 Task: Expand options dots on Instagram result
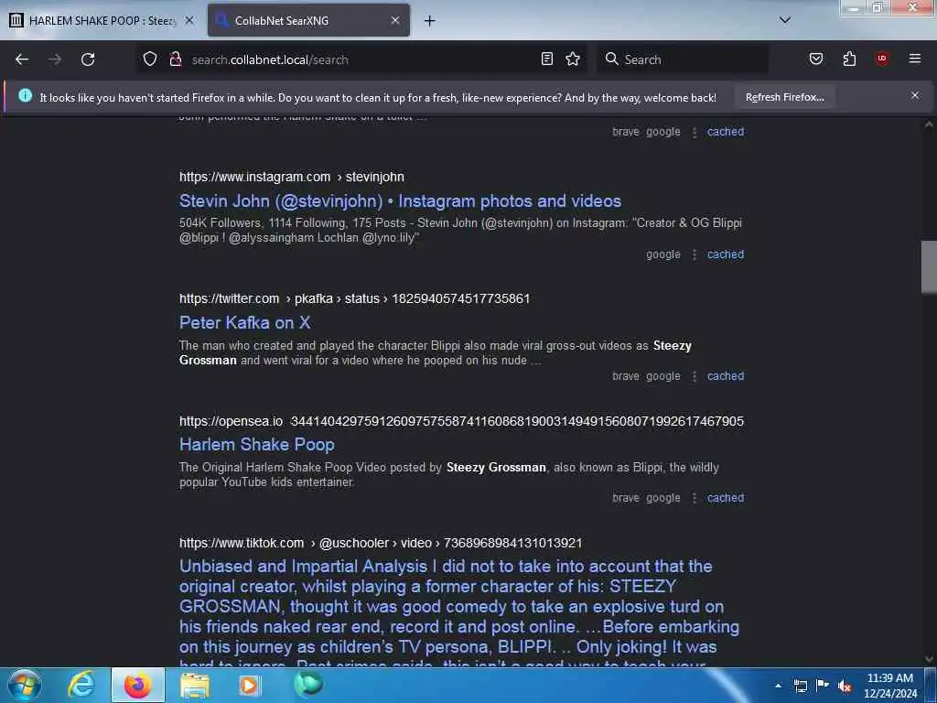(695, 255)
